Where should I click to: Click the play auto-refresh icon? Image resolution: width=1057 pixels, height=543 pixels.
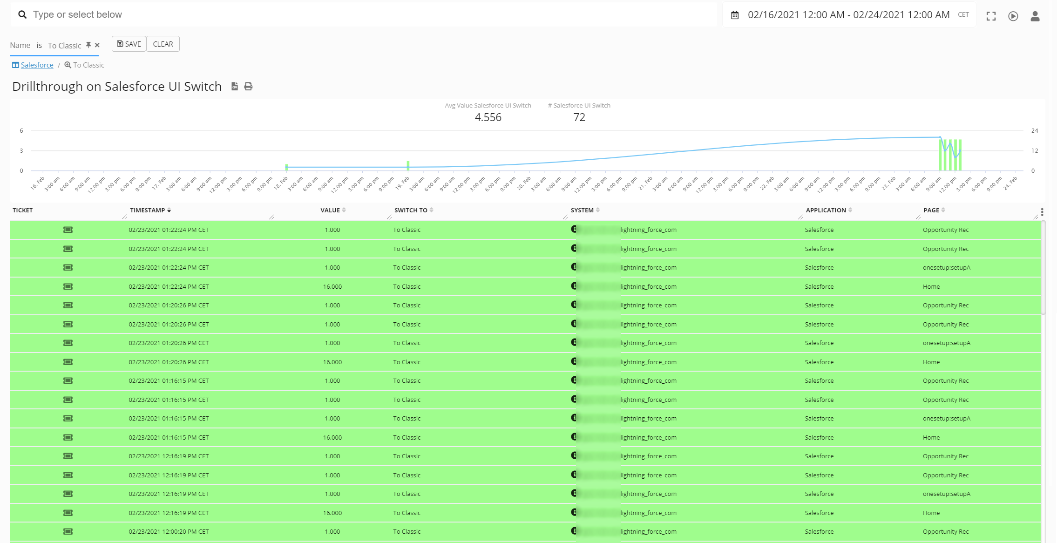coord(1013,16)
